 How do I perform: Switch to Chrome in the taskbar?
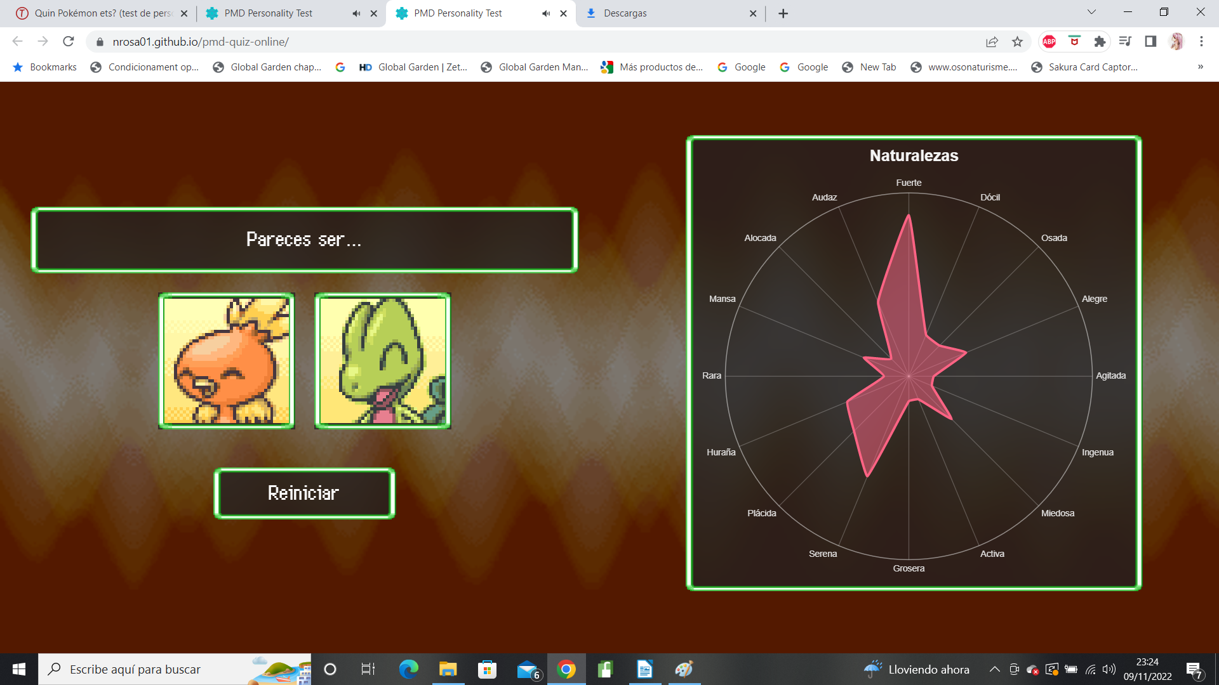coord(566,669)
